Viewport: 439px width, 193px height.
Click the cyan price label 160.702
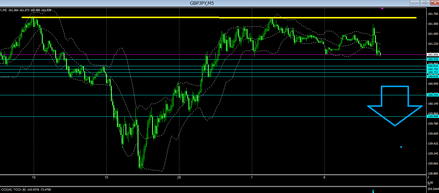(x=432, y=72)
